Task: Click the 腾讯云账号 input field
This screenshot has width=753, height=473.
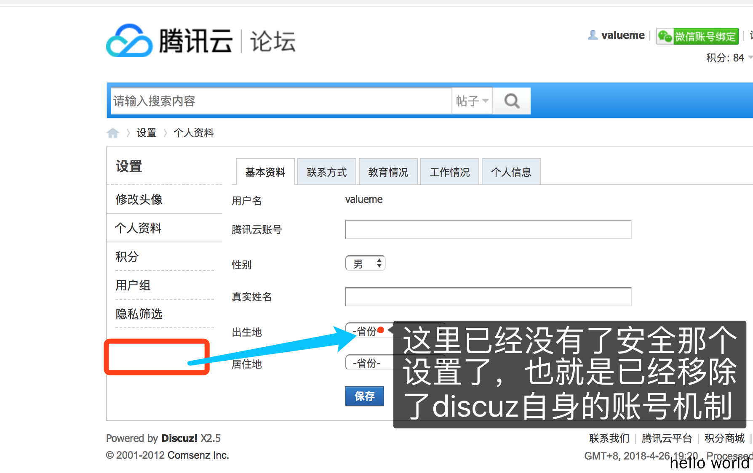Action: pos(488,229)
